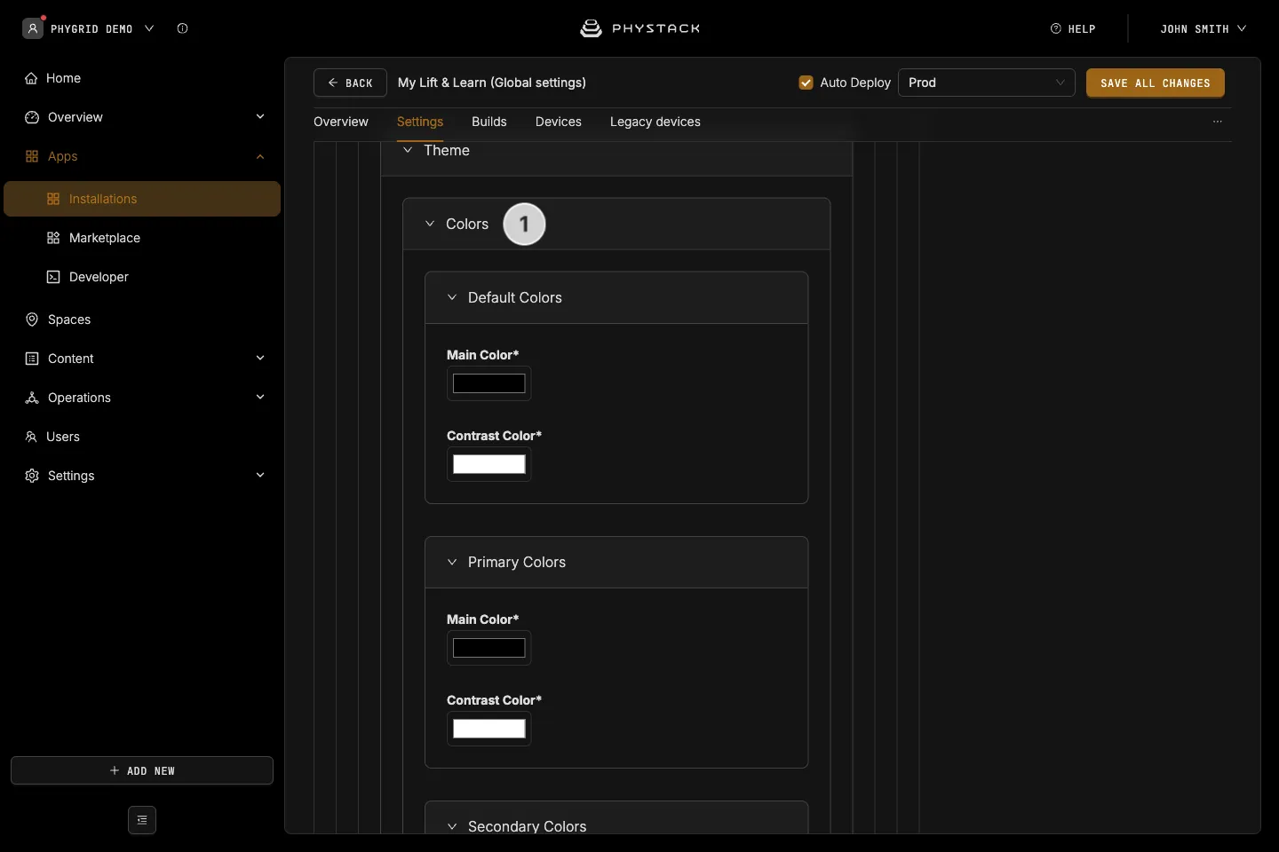The width and height of the screenshot is (1279, 852).
Task: Click the PhyGrid Demo account avatar
Action: click(x=33, y=28)
